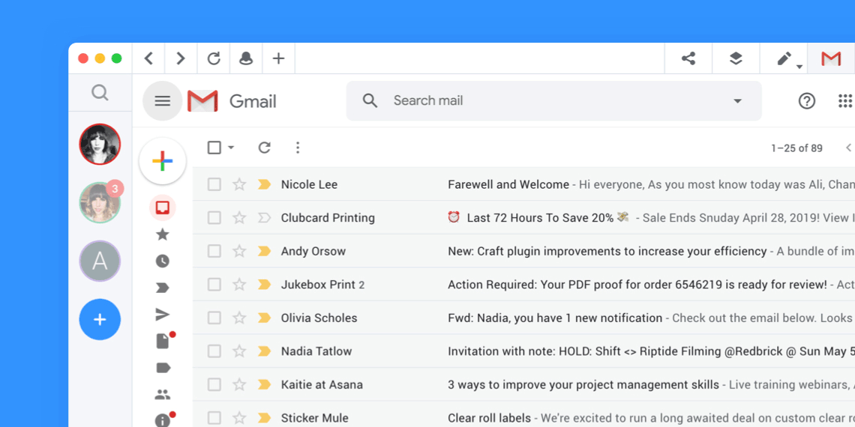Star the Nadia Tatlow email
Screen dimensions: 855x427
(x=239, y=351)
